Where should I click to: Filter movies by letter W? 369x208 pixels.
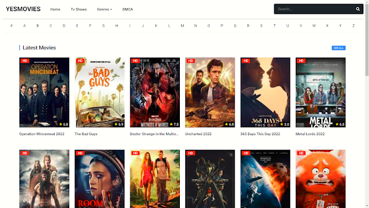314,25
